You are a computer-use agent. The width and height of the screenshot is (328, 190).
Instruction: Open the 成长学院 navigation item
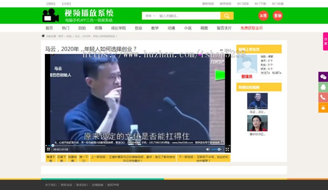point(118,28)
